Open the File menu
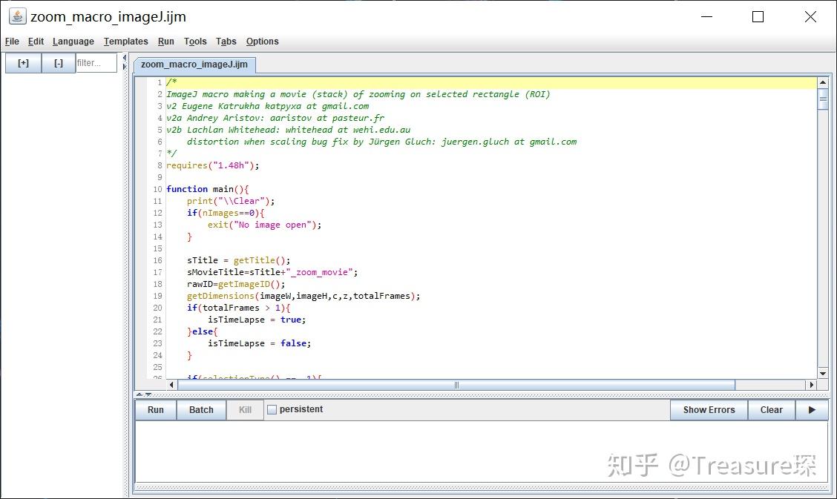The width and height of the screenshot is (837, 499). (x=12, y=42)
